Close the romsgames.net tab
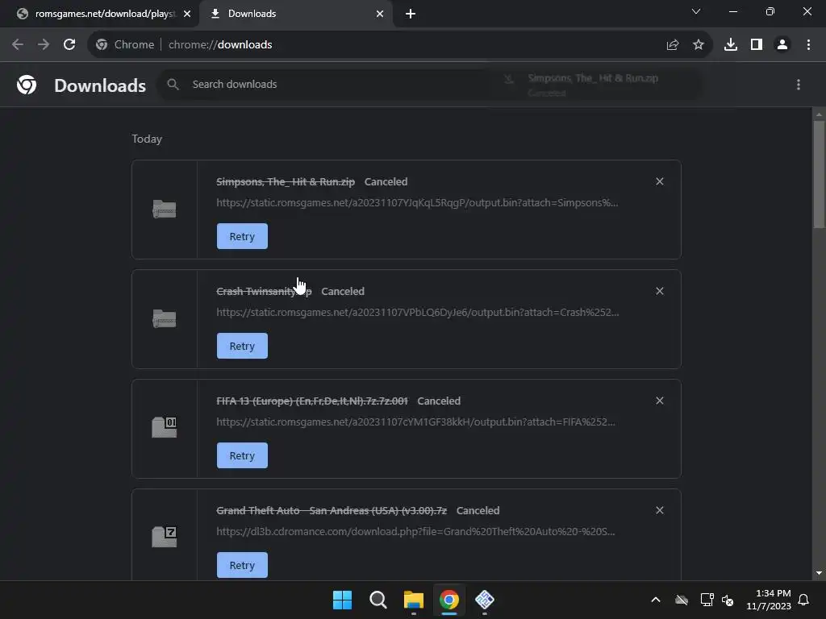826x619 pixels. [187, 14]
